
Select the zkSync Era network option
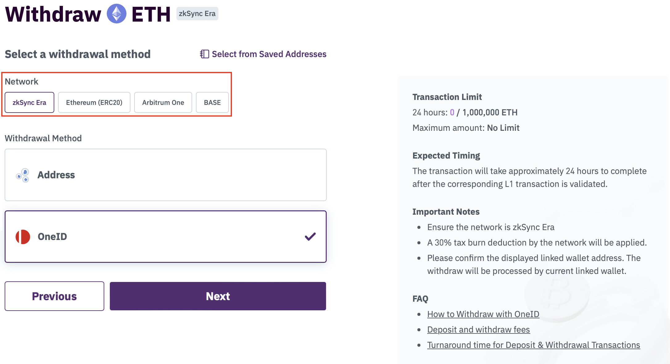click(30, 102)
